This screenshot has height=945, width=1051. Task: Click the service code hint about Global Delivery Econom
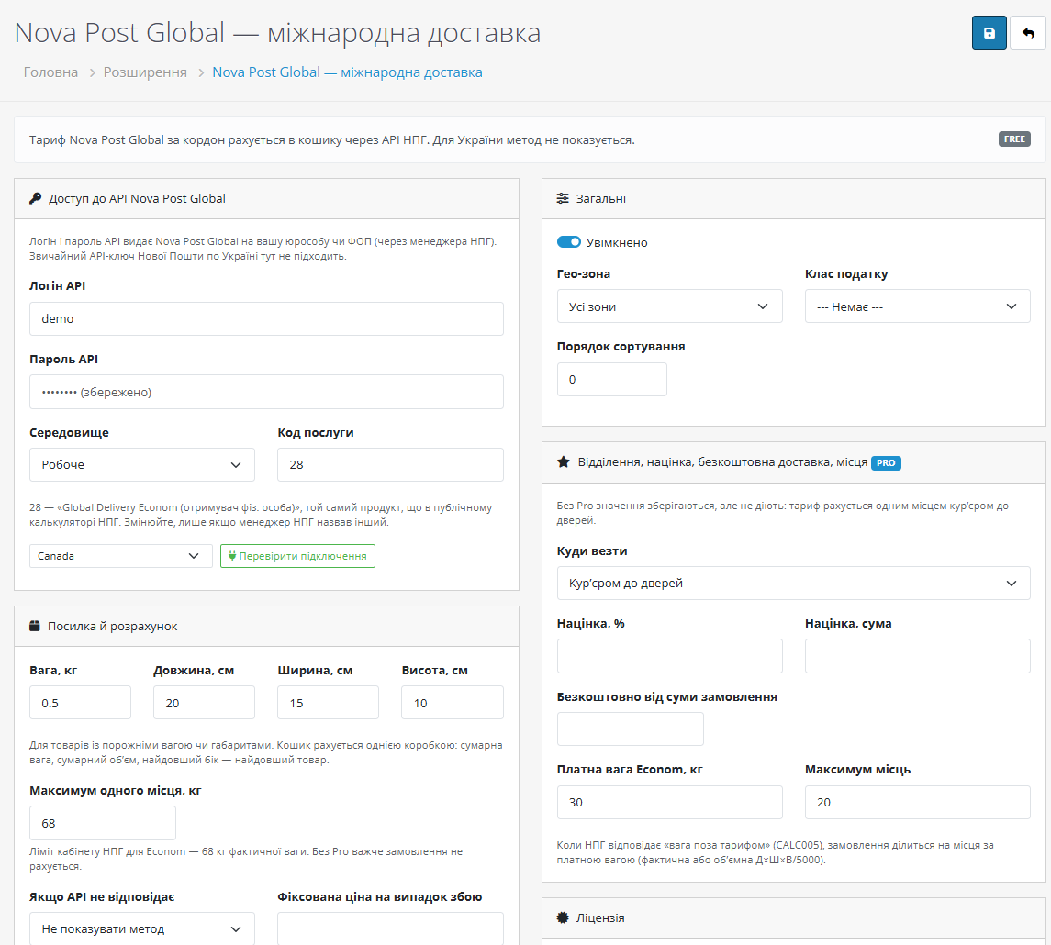point(261,515)
